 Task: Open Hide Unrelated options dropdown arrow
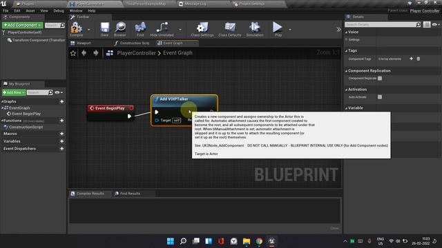(x=180, y=30)
